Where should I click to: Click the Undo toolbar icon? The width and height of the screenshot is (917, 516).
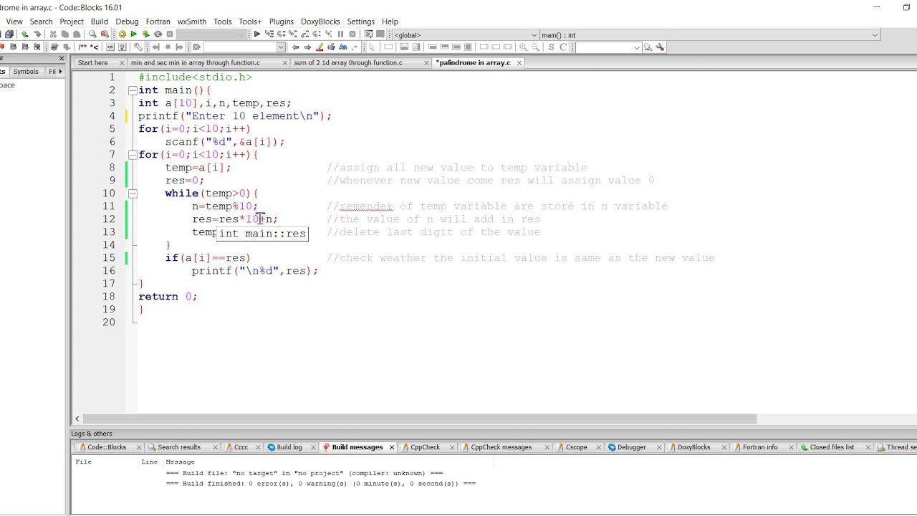click(x=25, y=34)
